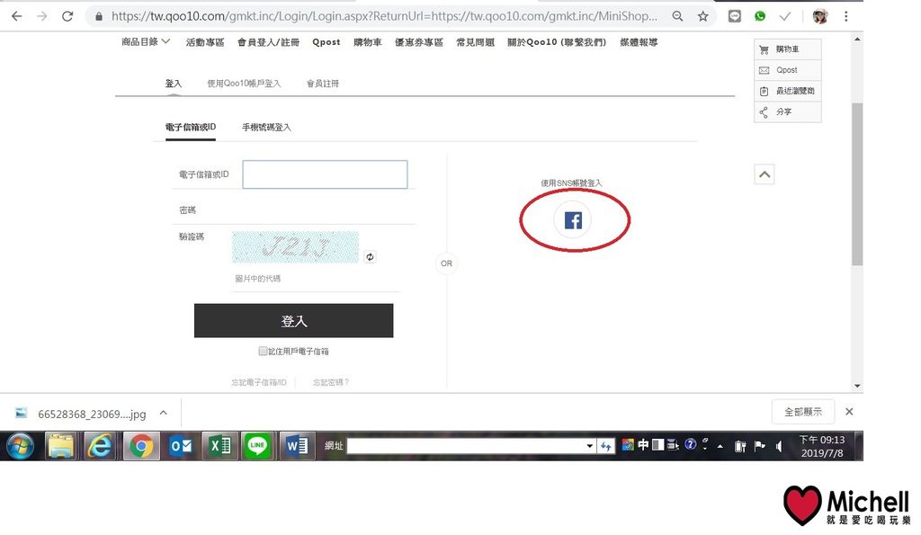921x535 pixels.
Task: Show hidden system tray icons
Action: click(x=720, y=446)
